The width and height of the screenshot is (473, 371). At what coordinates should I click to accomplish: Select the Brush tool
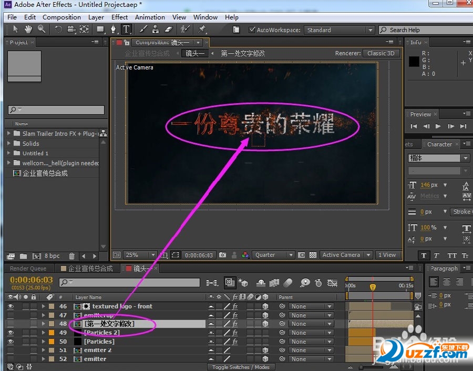coord(143,29)
